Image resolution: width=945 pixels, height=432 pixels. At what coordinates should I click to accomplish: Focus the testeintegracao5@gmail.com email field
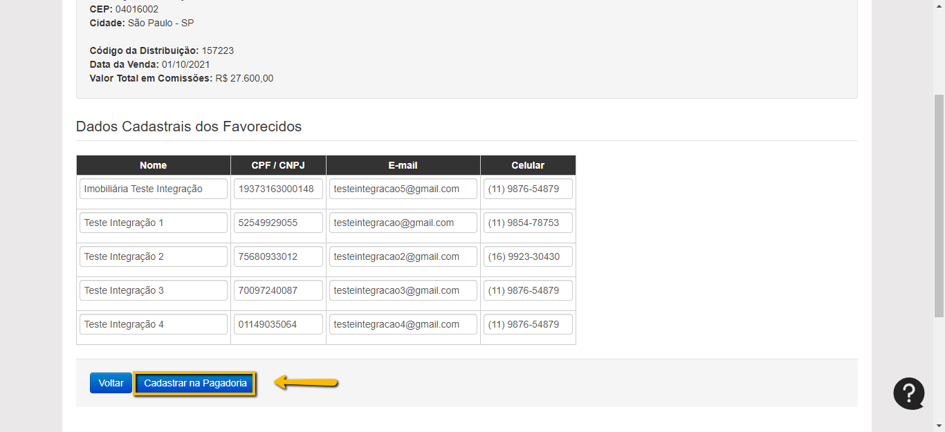pyautogui.click(x=403, y=189)
